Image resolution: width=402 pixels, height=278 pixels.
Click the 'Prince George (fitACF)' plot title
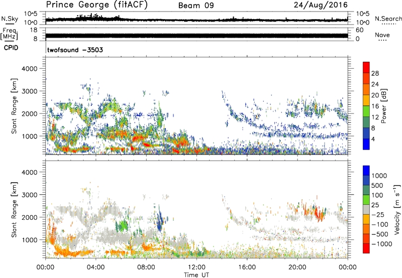tap(96, 5)
